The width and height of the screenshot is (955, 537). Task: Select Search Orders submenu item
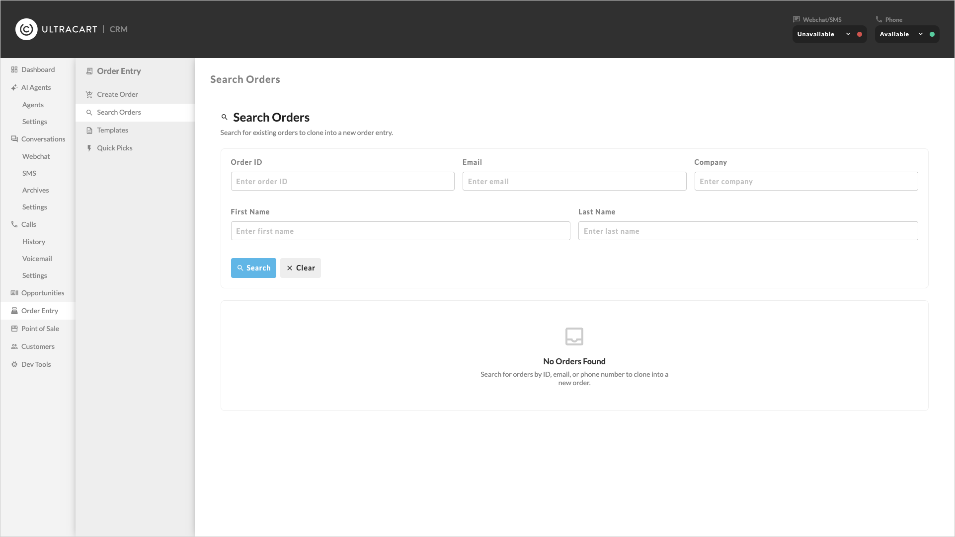[x=135, y=112]
